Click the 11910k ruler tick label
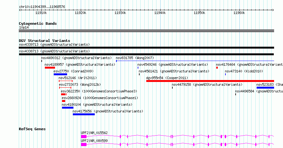The width and height of the screenshot is (283, 148). click(41, 13)
